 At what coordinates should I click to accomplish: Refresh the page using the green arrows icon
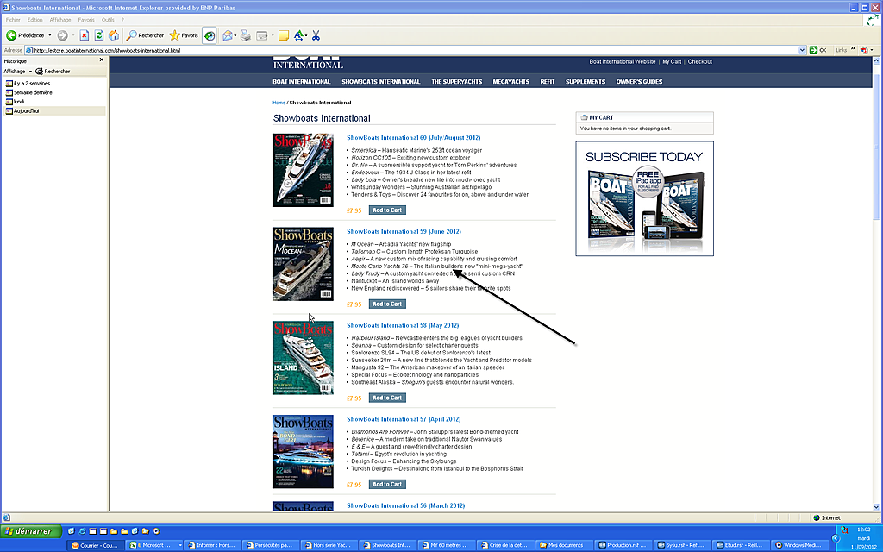[x=99, y=35]
